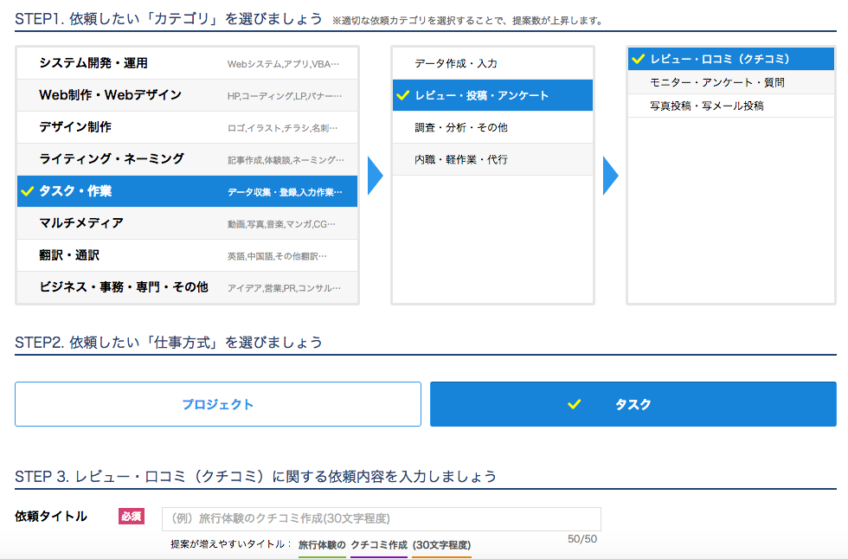Click the Webシステム,アプリ,VBA… description text
The height and width of the screenshot is (559, 848).
(x=284, y=64)
